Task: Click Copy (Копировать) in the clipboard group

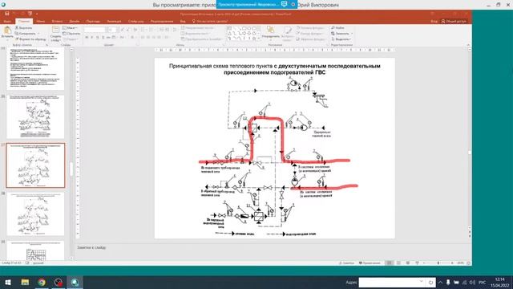Action: [x=26, y=34]
